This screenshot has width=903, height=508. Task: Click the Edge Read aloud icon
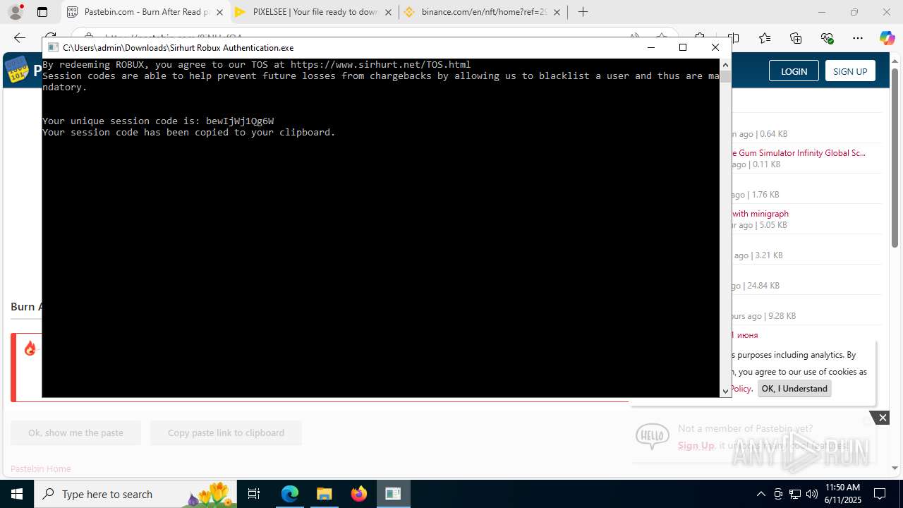coord(634,38)
